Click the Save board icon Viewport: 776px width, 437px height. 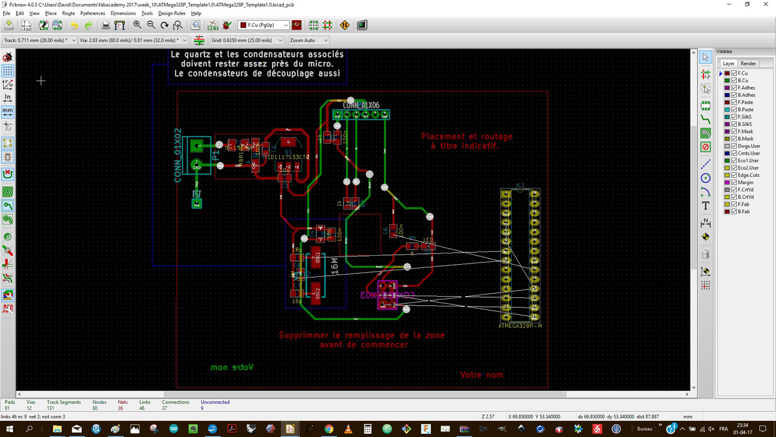click(9, 25)
